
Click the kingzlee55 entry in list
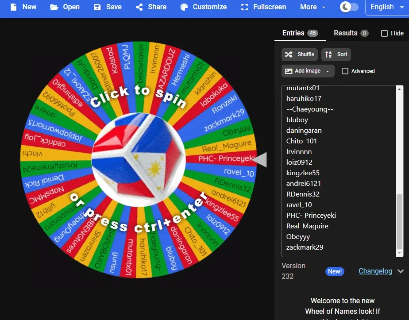[303, 173]
